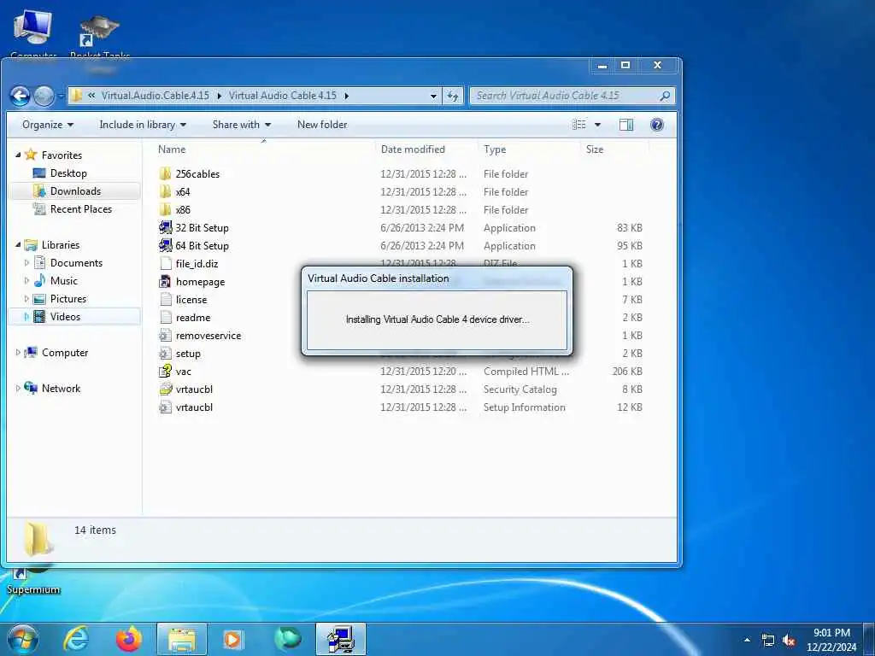Select the license file name
Screen dimensions: 875x656
191,300
